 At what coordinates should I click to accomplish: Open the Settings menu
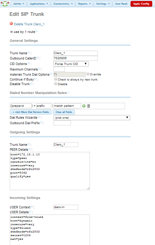103,4
